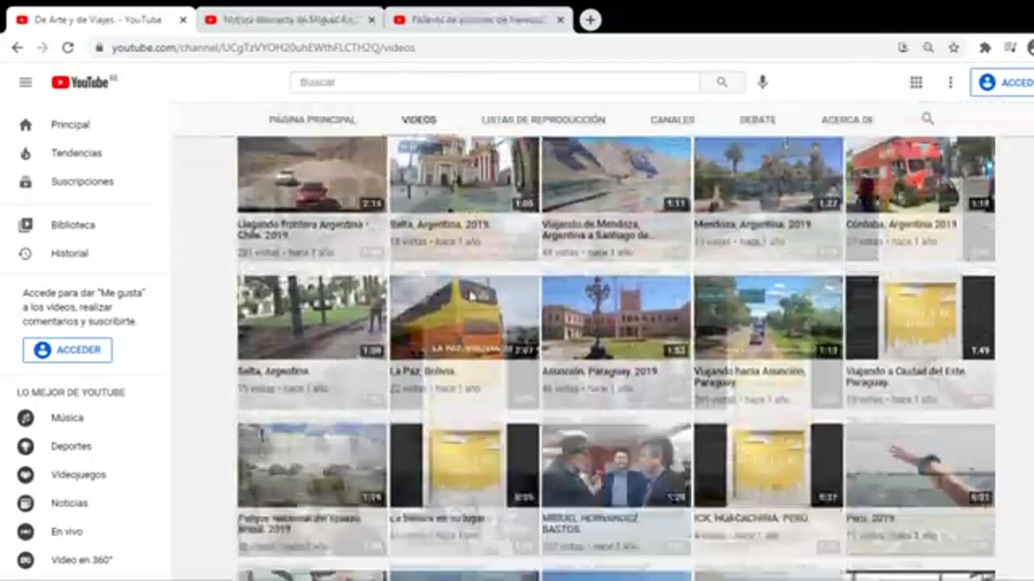Click the Salta, Argentina second-row video title
Image resolution: width=1034 pixels, height=581 pixels.
tap(274, 371)
